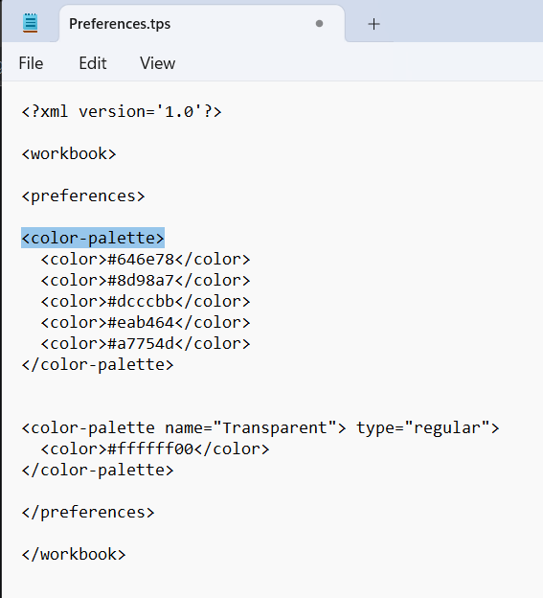Place cursor on color #dcccbb line
Viewport: 543px width, 598px height.
(146, 301)
